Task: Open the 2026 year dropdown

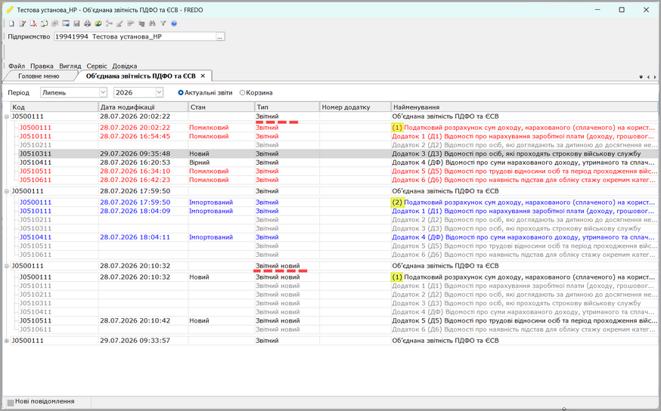Action: tap(159, 92)
